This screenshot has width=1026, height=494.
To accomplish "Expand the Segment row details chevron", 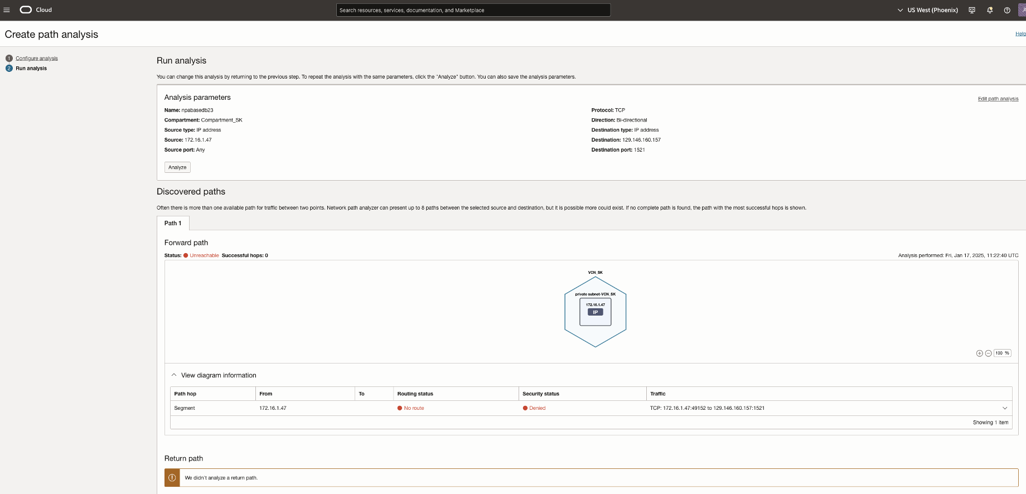I will (1005, 408).
